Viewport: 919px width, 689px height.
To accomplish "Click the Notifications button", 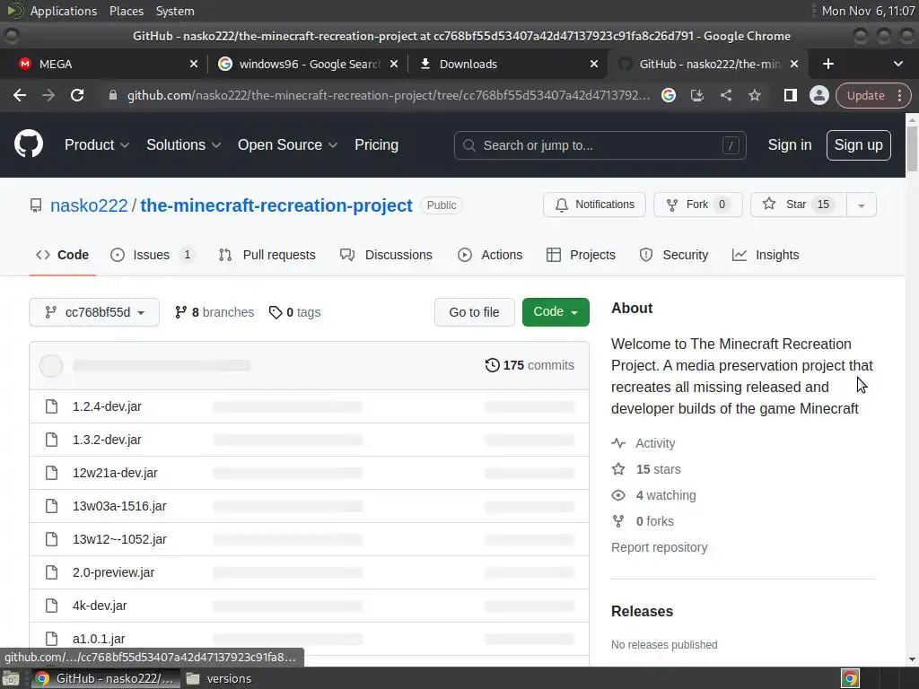I will [x=594, y=205].
